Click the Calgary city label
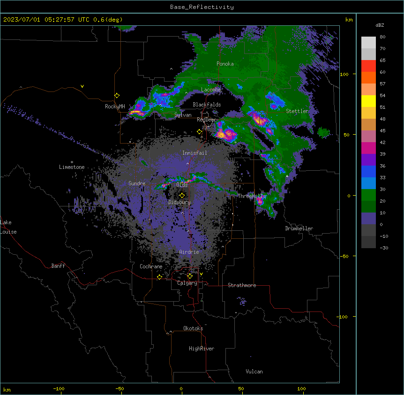 click(x=187, y=283)
